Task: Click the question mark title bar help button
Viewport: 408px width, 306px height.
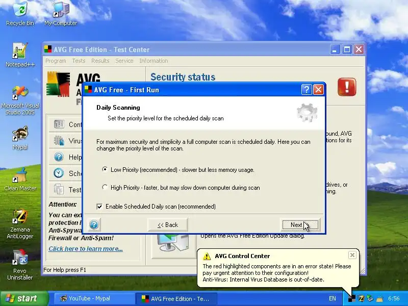Action: [307, 90]
